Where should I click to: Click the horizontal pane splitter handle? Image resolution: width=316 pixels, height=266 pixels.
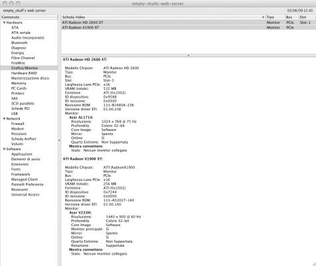pos(189,55)
